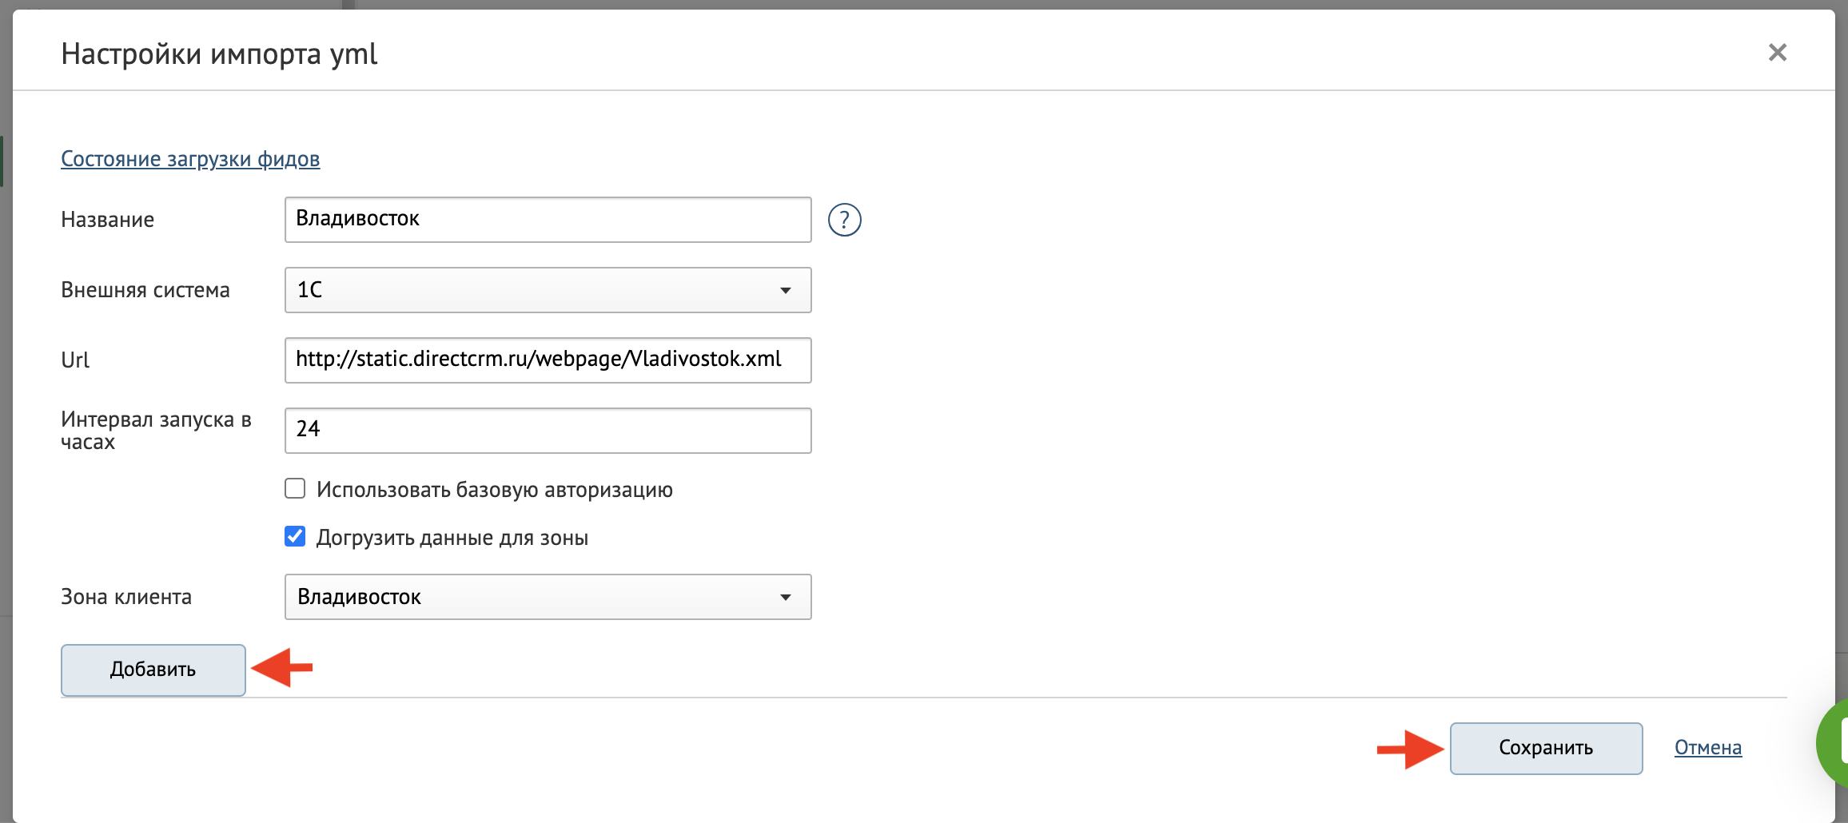Uncheck load data for zone checkbox
1848x823 pixels.
coord(295,536)
